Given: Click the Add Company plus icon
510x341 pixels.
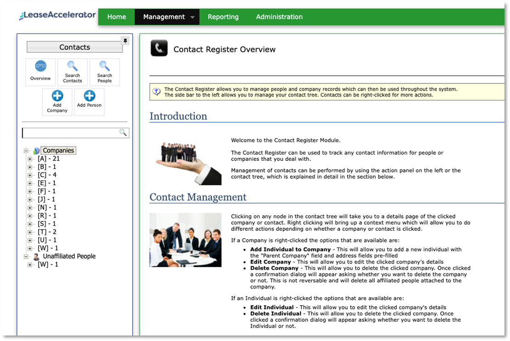Looking at the screenshot, I should tap(57, 96).
